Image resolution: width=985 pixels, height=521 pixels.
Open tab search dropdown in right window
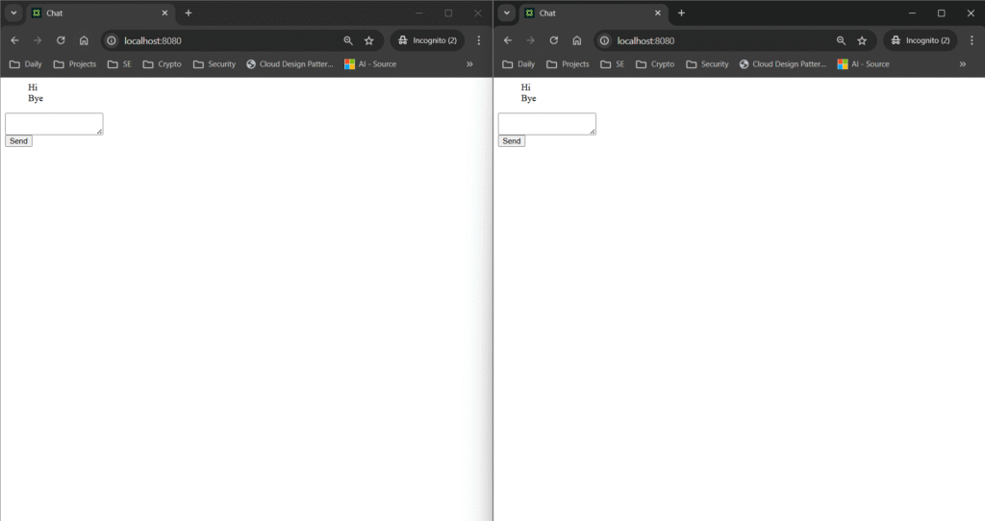pos(506,12)
